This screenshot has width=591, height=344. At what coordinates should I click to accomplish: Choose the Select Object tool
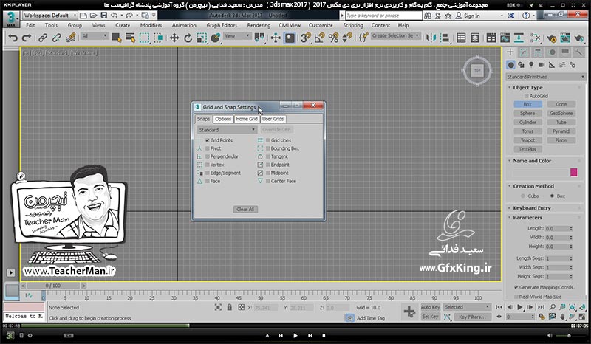pyautogui.click(x=117, y=38)
